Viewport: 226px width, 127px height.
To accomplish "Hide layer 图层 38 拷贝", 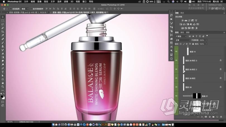I will tap(176, 78).
